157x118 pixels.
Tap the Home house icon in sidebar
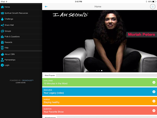coord(2,7)
